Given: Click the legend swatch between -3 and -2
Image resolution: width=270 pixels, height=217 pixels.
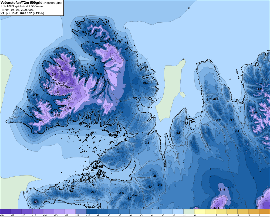Looking at the screenshot, I should [167, 212].
